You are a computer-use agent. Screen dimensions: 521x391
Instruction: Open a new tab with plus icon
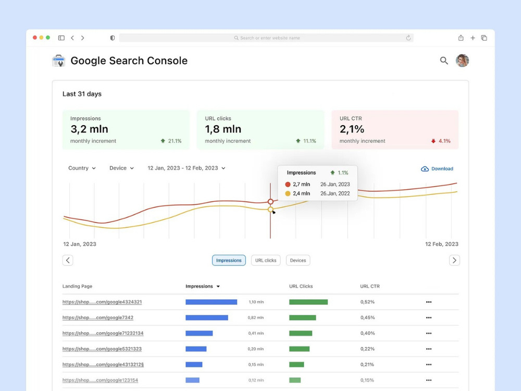[473, 38]
